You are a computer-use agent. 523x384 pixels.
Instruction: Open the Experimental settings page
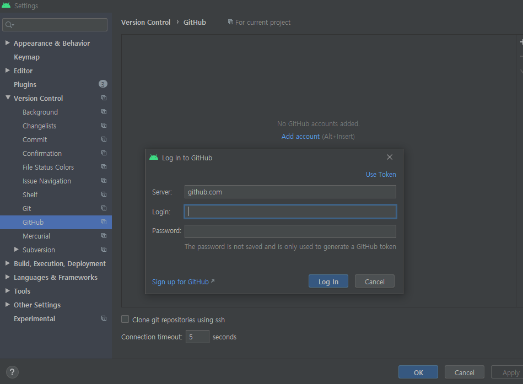34,318
